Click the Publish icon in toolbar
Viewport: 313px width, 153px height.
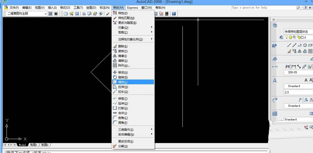(95, 14)
